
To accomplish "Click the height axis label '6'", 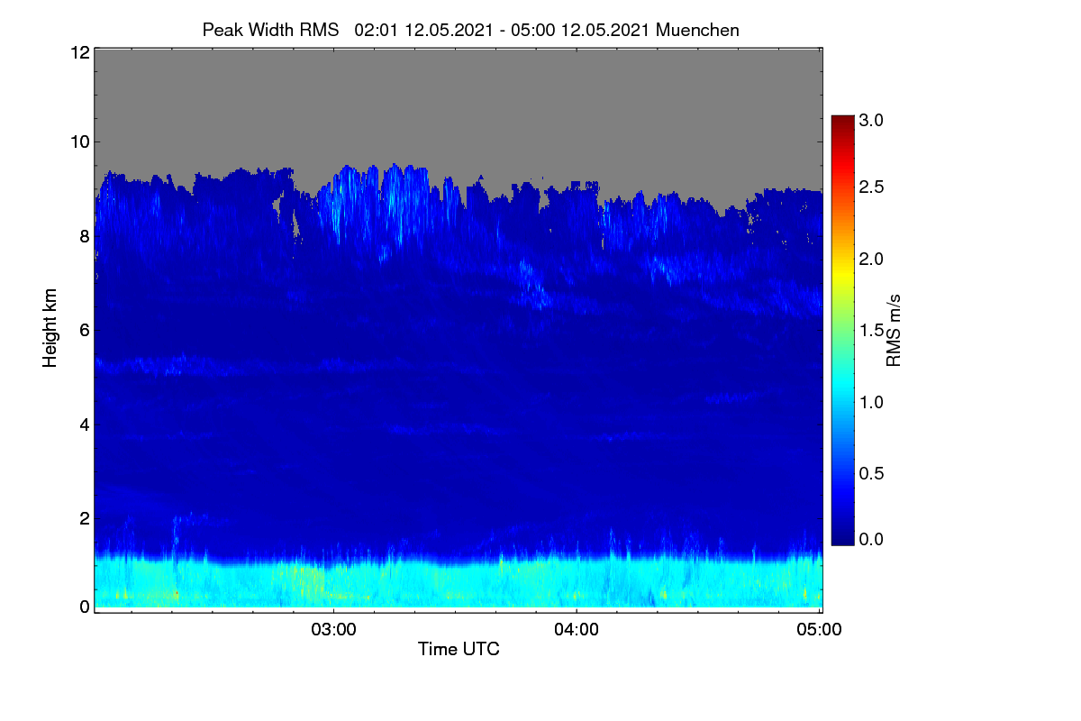I will click(x=85, y=330).
